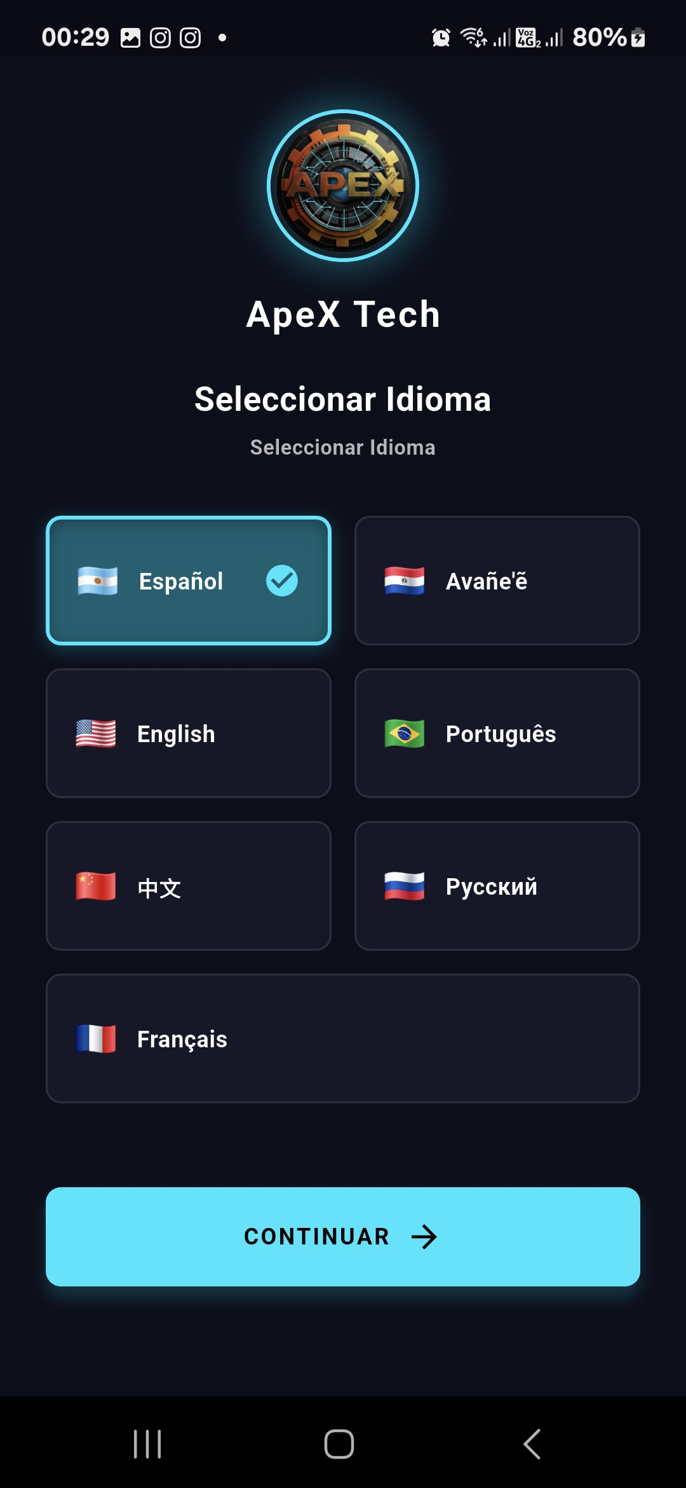Open recent apps from navigation bar

tap(147, 1444)
